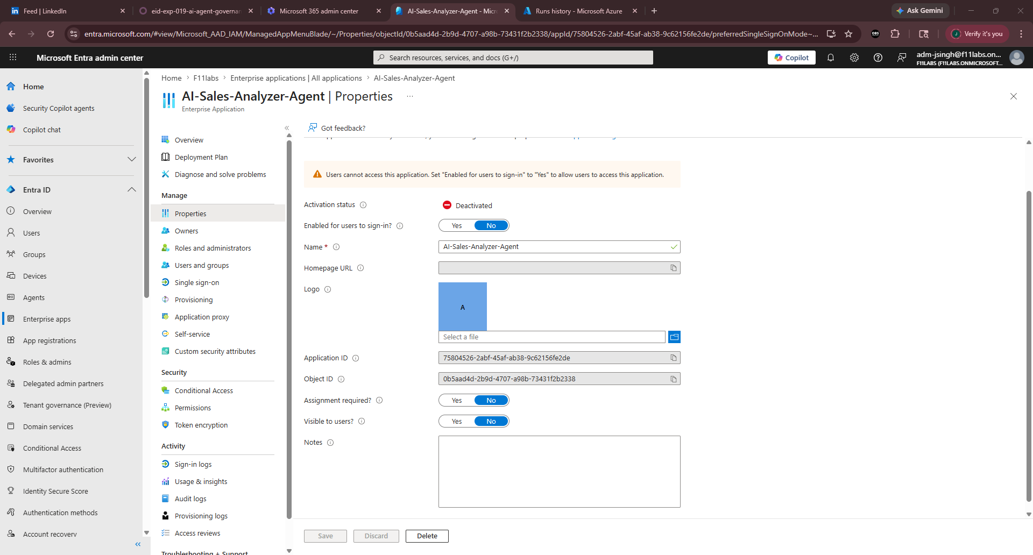Expand the Favorites section
Screen dimensions: 1033x555
[x=132, y=160]
